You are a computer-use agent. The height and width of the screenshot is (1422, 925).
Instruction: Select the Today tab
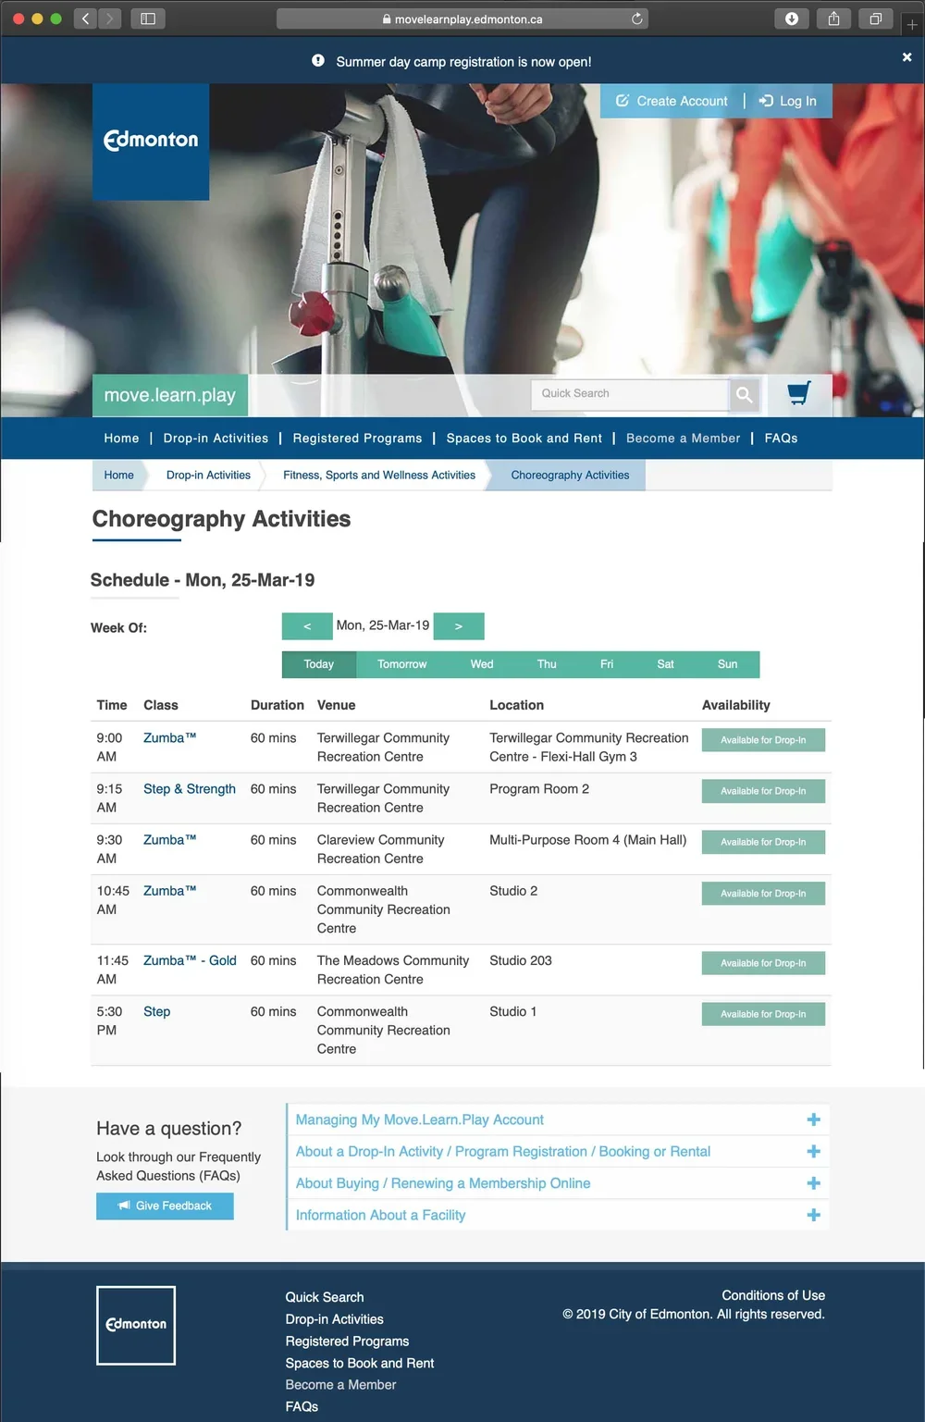coord(319,664)
